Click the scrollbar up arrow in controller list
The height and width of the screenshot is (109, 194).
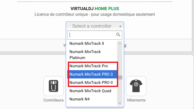pyautogui.click(x=120, y=43)
